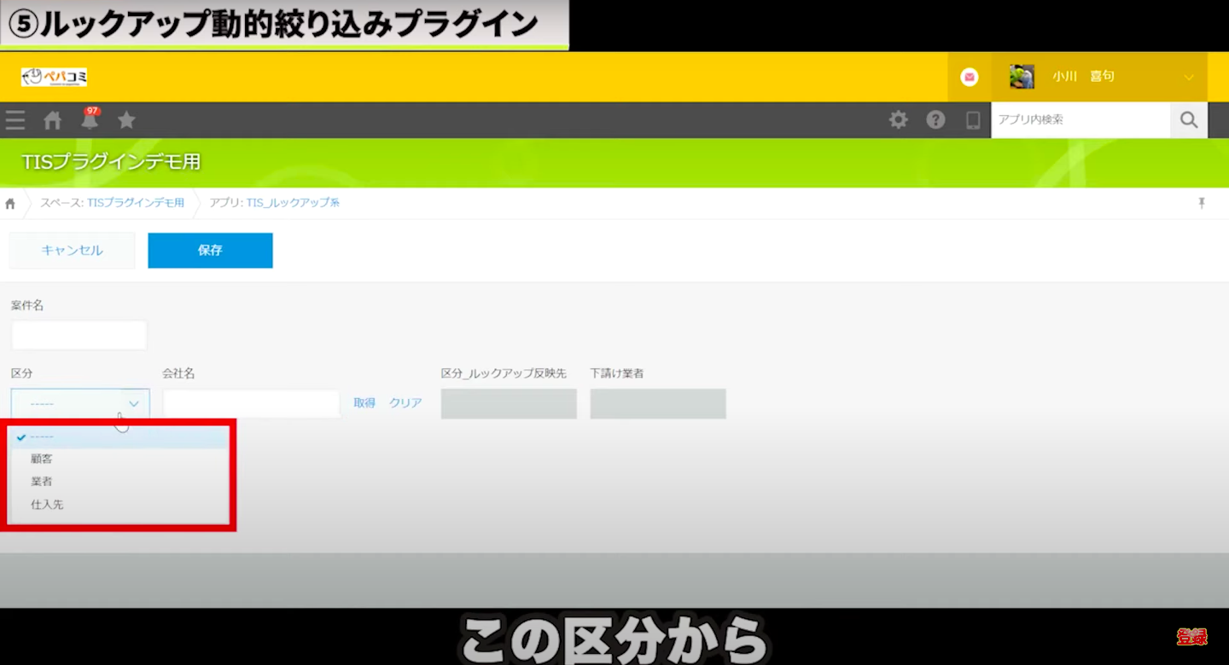Switch to mobile view icon

point(973,120)
